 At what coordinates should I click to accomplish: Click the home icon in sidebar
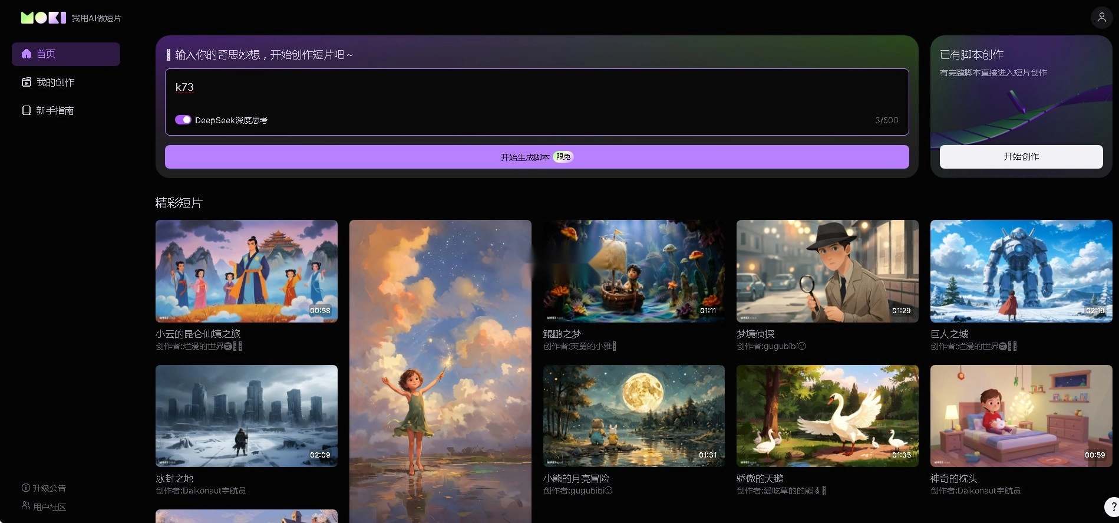(x=27, y=54)
